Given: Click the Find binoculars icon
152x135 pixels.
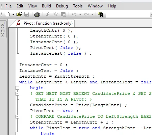Looking at the screenshot, I should 101,15.
